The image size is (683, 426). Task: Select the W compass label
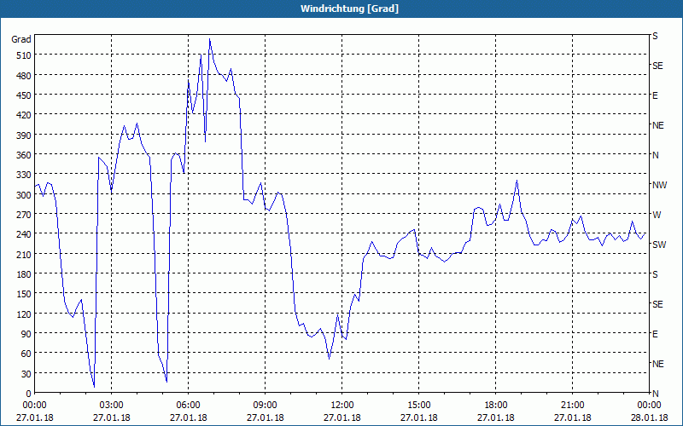coord(657,215)
